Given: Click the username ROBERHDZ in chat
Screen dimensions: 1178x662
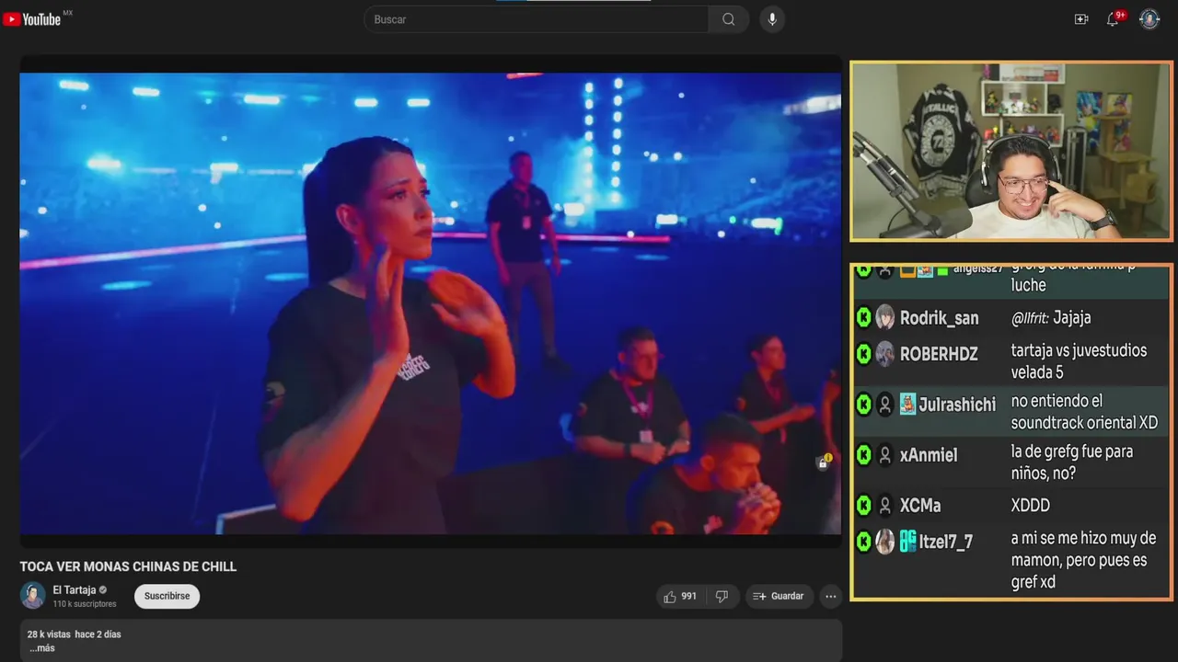Looking at the screenshot, I should pos(939,354).
